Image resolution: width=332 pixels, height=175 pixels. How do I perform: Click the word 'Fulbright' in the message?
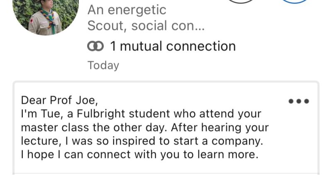coord(101,114)
